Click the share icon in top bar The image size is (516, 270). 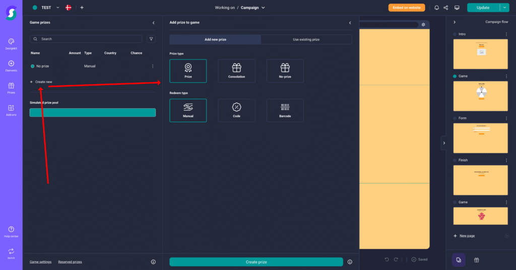click(x=446, y=8)
